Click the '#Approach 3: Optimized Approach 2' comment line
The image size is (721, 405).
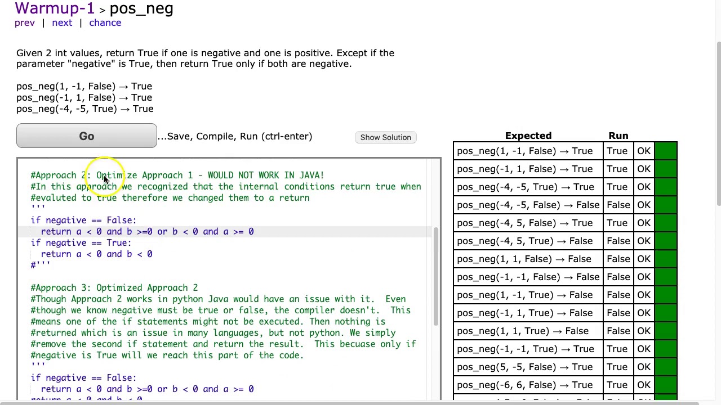click(x=114, y=287)
